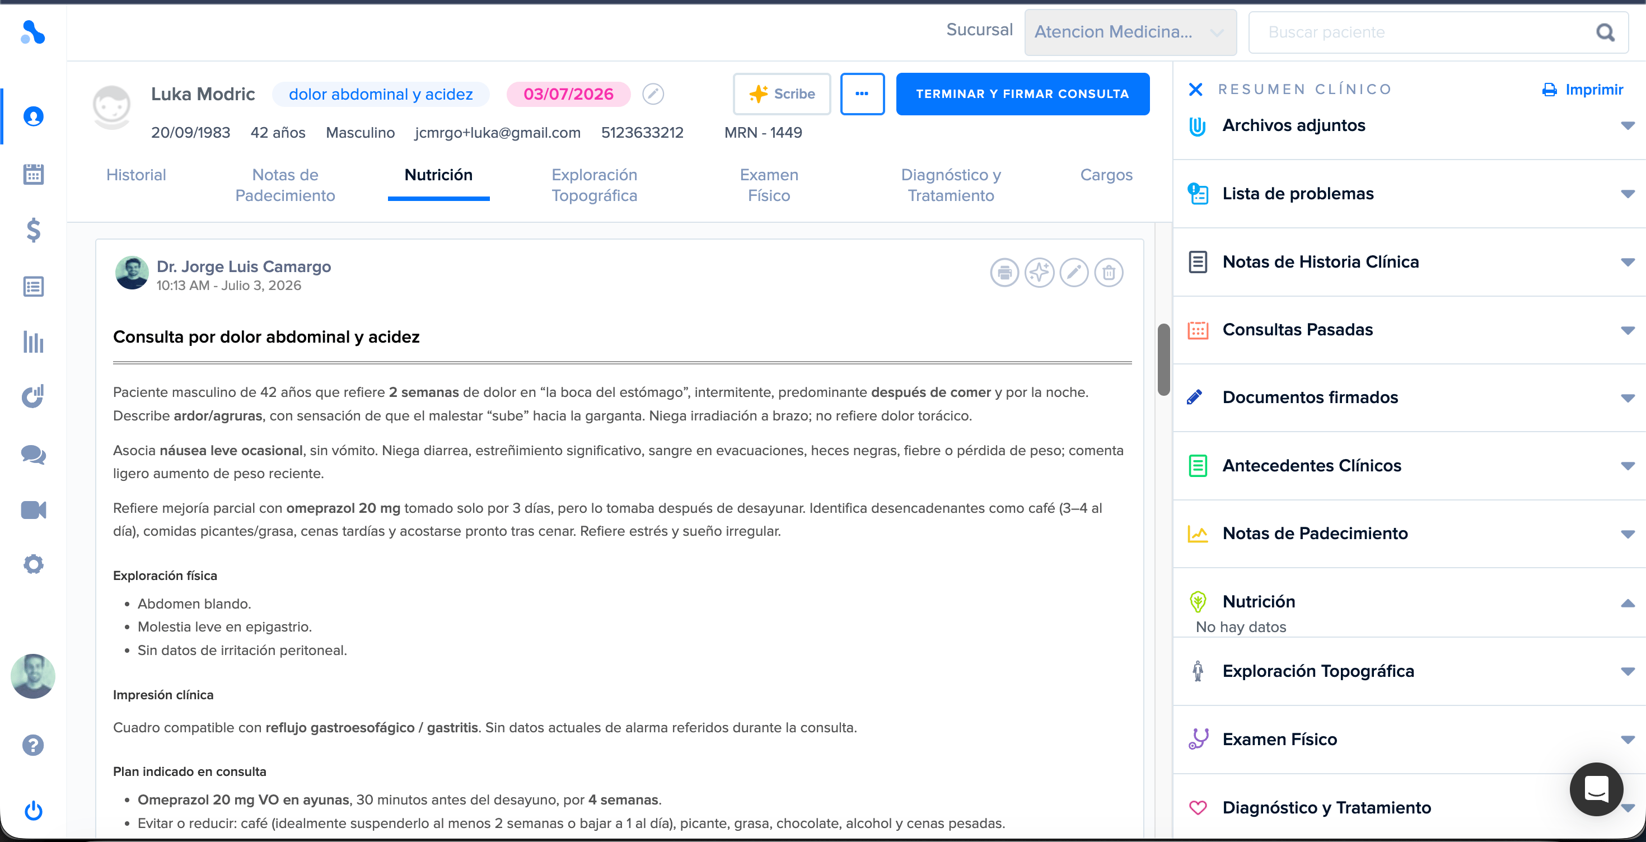This screenshot has width=1646, height=842.
Task: Open the calendar icon in left sidebar
Action: pyautogui.click(x=33, y=174)
